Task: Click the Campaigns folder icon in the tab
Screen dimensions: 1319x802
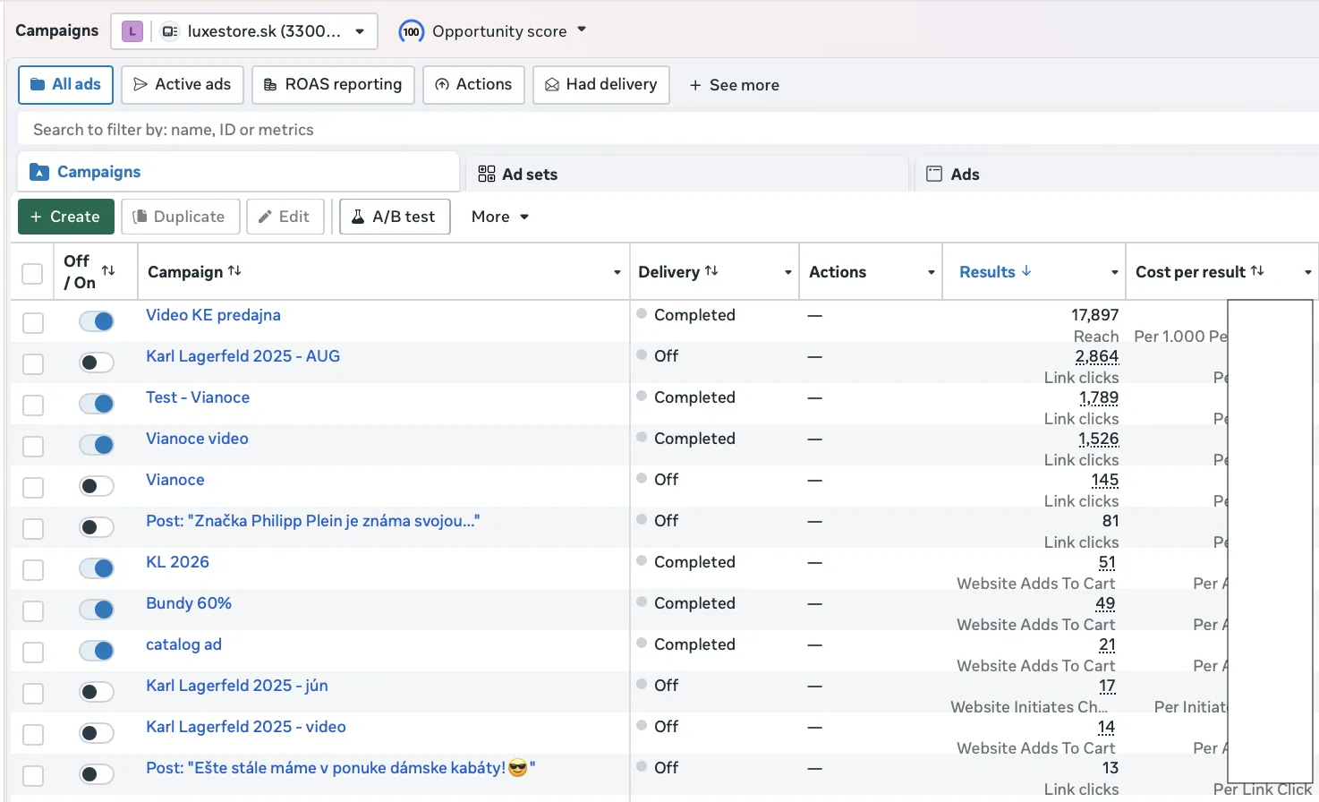Action: (x=39, y=172)
